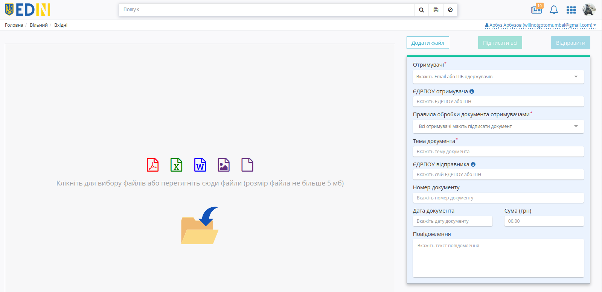The width and height of the screenshot is (602, 292).
Task: Click the purple image file icon
Action: (224, 165)
